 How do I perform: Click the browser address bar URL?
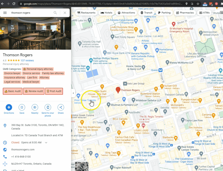coord(103,4)
